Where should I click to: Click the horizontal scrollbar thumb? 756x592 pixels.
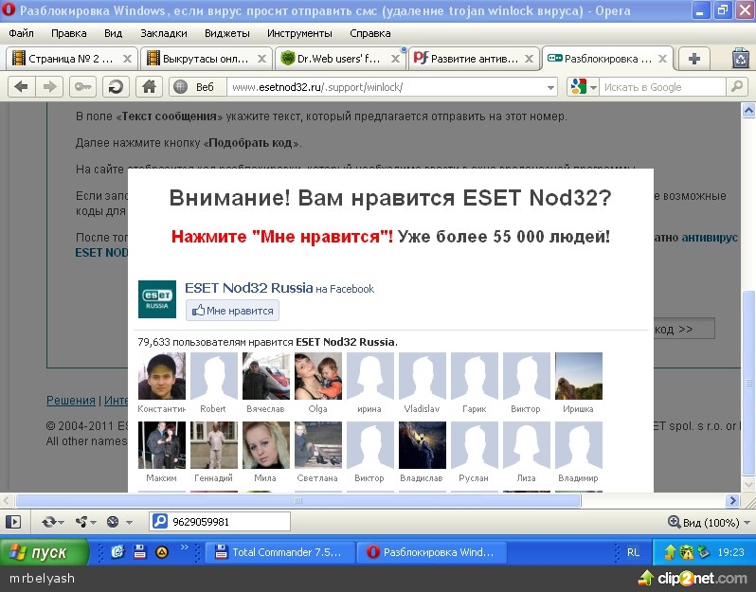(x=298, y=500)
